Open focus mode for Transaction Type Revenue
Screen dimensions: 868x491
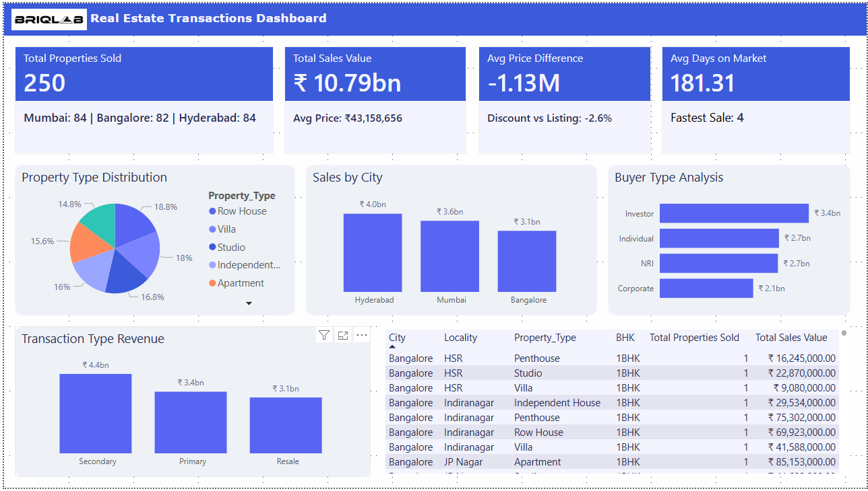click(x=343, y=335)
